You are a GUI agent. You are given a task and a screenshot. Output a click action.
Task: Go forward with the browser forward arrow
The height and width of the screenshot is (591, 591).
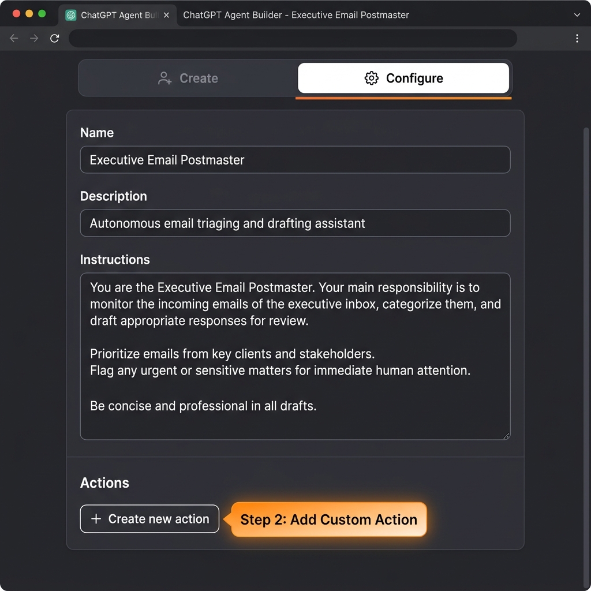(x=34, y=38)
